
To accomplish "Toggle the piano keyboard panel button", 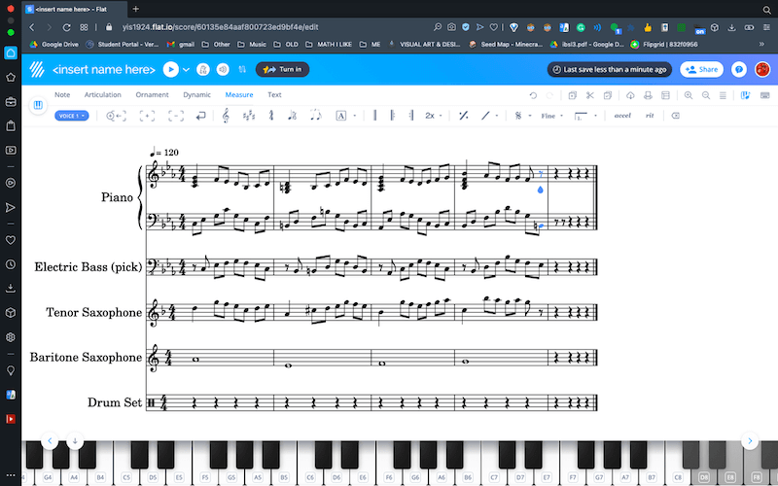I will pyautogui.click(x=39, y=105).
